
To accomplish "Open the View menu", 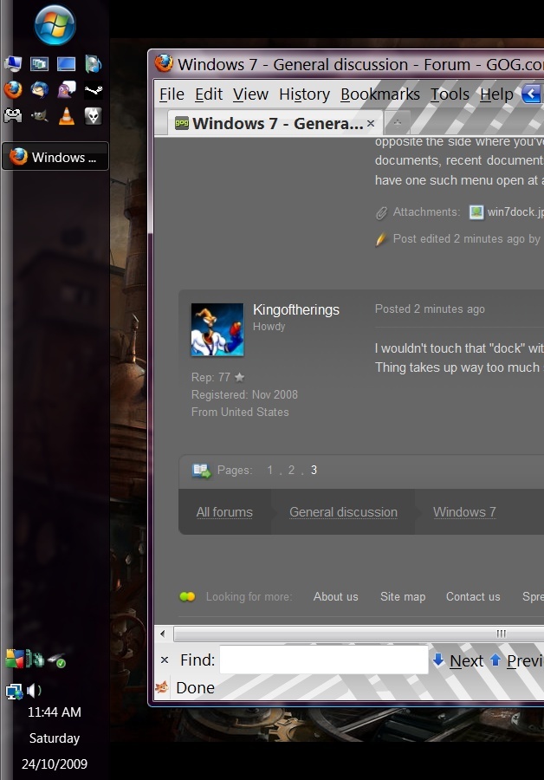I will tap(250, 94).
